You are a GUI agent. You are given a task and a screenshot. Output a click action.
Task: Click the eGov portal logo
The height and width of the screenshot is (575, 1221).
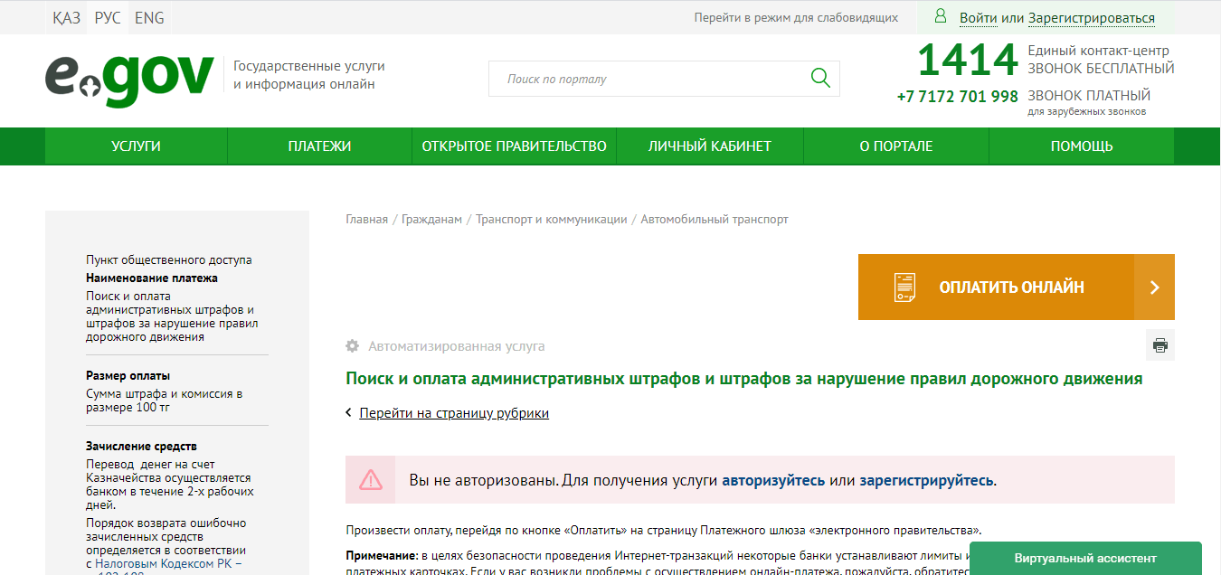tap(129, 80)
